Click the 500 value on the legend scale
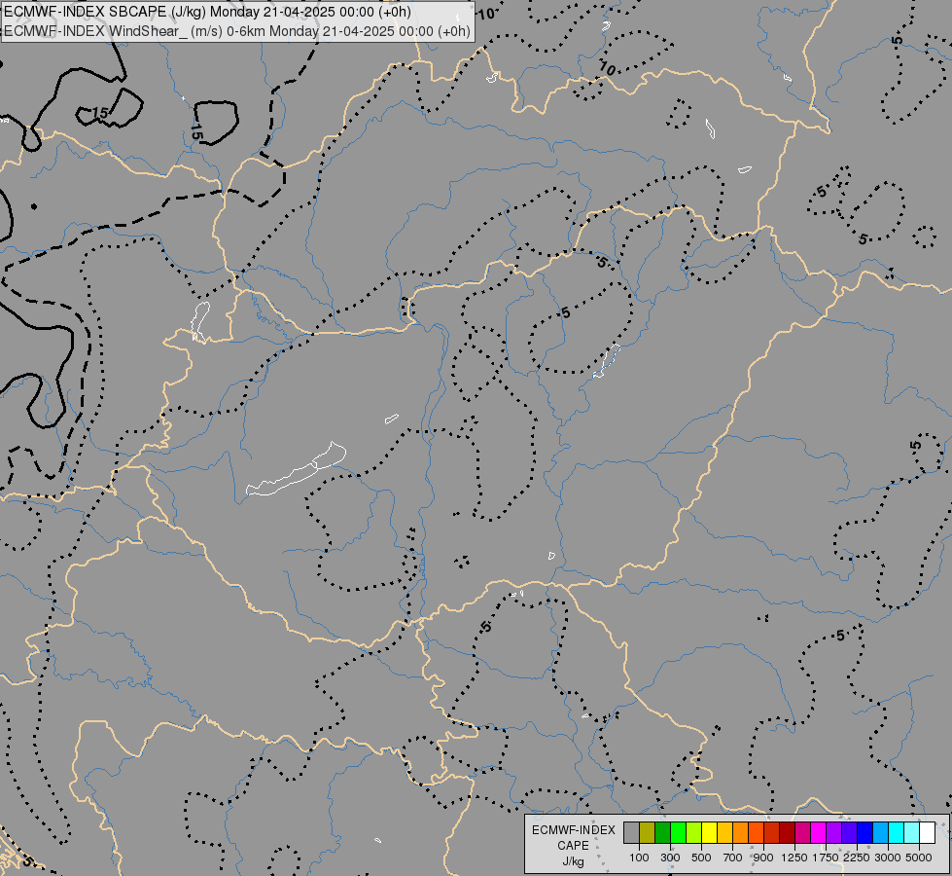Viewport: 952px width, 876px height. [701, 858]
